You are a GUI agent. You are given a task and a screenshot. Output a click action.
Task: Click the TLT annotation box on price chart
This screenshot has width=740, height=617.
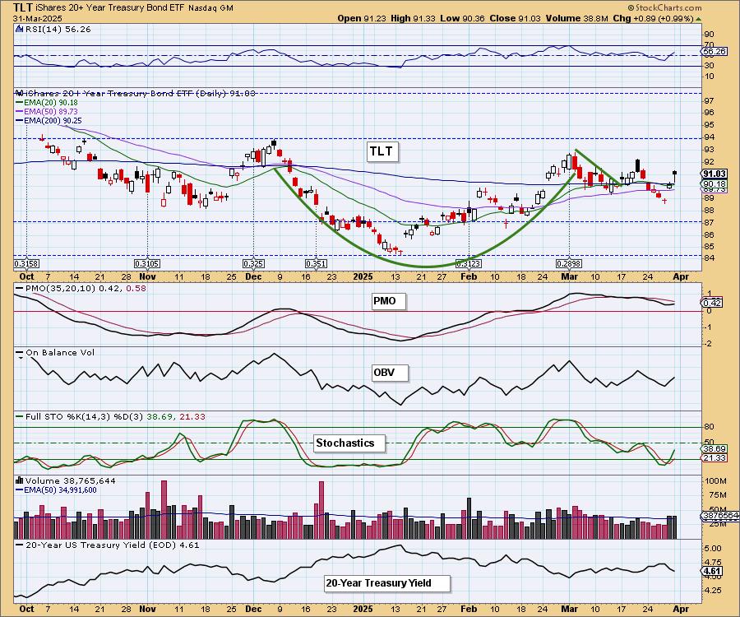382,151
